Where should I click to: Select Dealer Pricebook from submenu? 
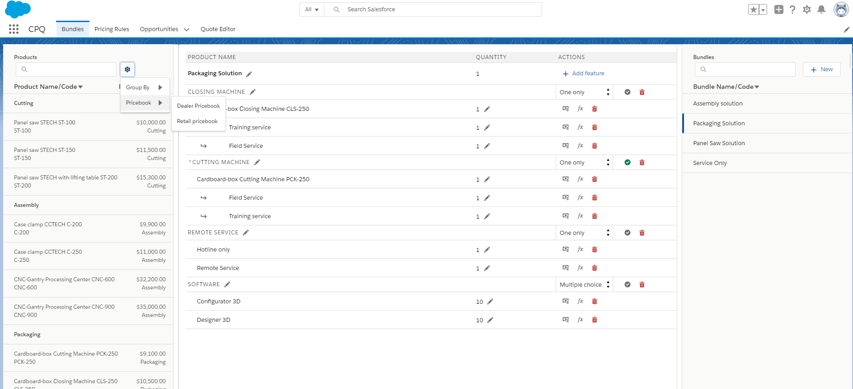(198, 106)
